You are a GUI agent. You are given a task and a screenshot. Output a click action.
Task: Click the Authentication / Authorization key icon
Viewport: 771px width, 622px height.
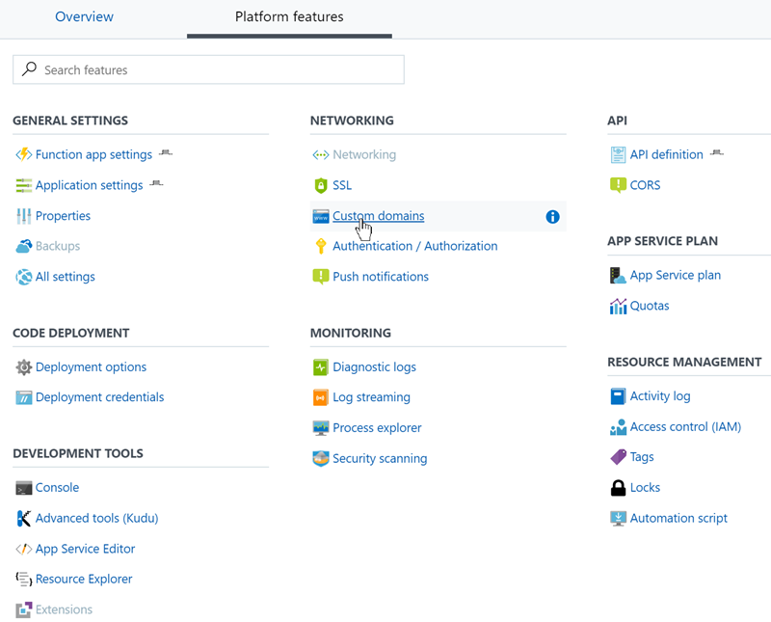(x=320, y=246)
